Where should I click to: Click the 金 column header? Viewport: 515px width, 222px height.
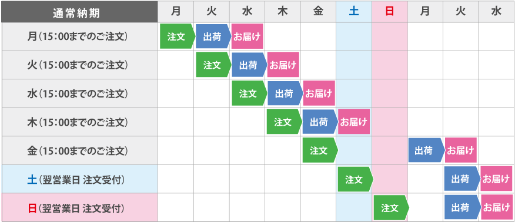[318, 12]
